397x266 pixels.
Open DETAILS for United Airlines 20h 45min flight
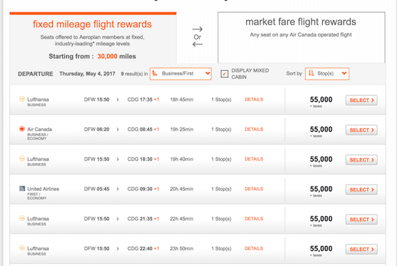253,189
